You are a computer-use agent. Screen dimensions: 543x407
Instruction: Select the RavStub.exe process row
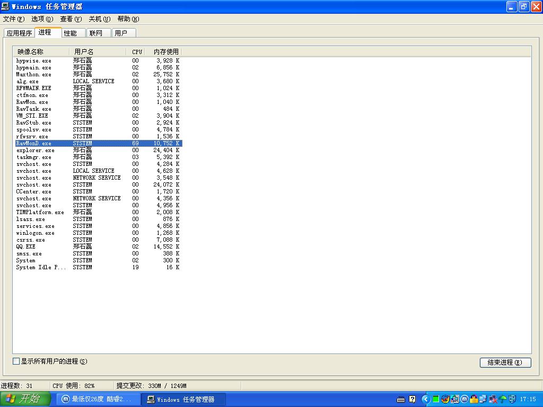[x=98, y=123]
